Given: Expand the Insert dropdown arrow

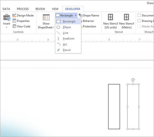Looking at the screenshot, I should 6,27.
